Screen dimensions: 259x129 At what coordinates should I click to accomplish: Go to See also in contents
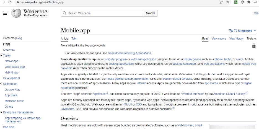pos(9,127)
